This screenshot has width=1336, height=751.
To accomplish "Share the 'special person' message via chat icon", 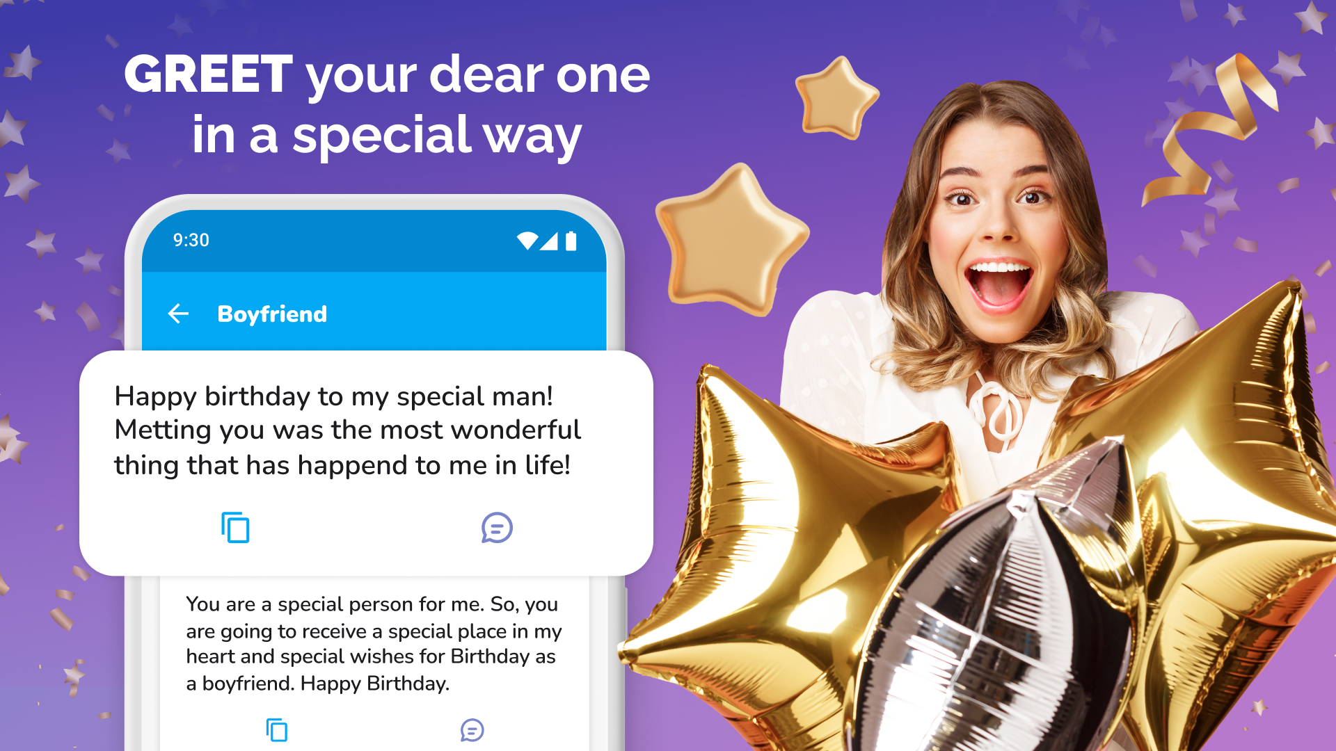I will [x=472, y=730].
